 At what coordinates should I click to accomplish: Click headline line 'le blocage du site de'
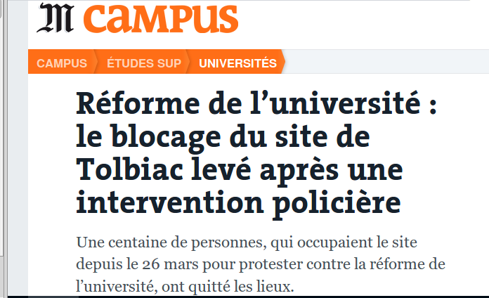[x=223, y=137]
